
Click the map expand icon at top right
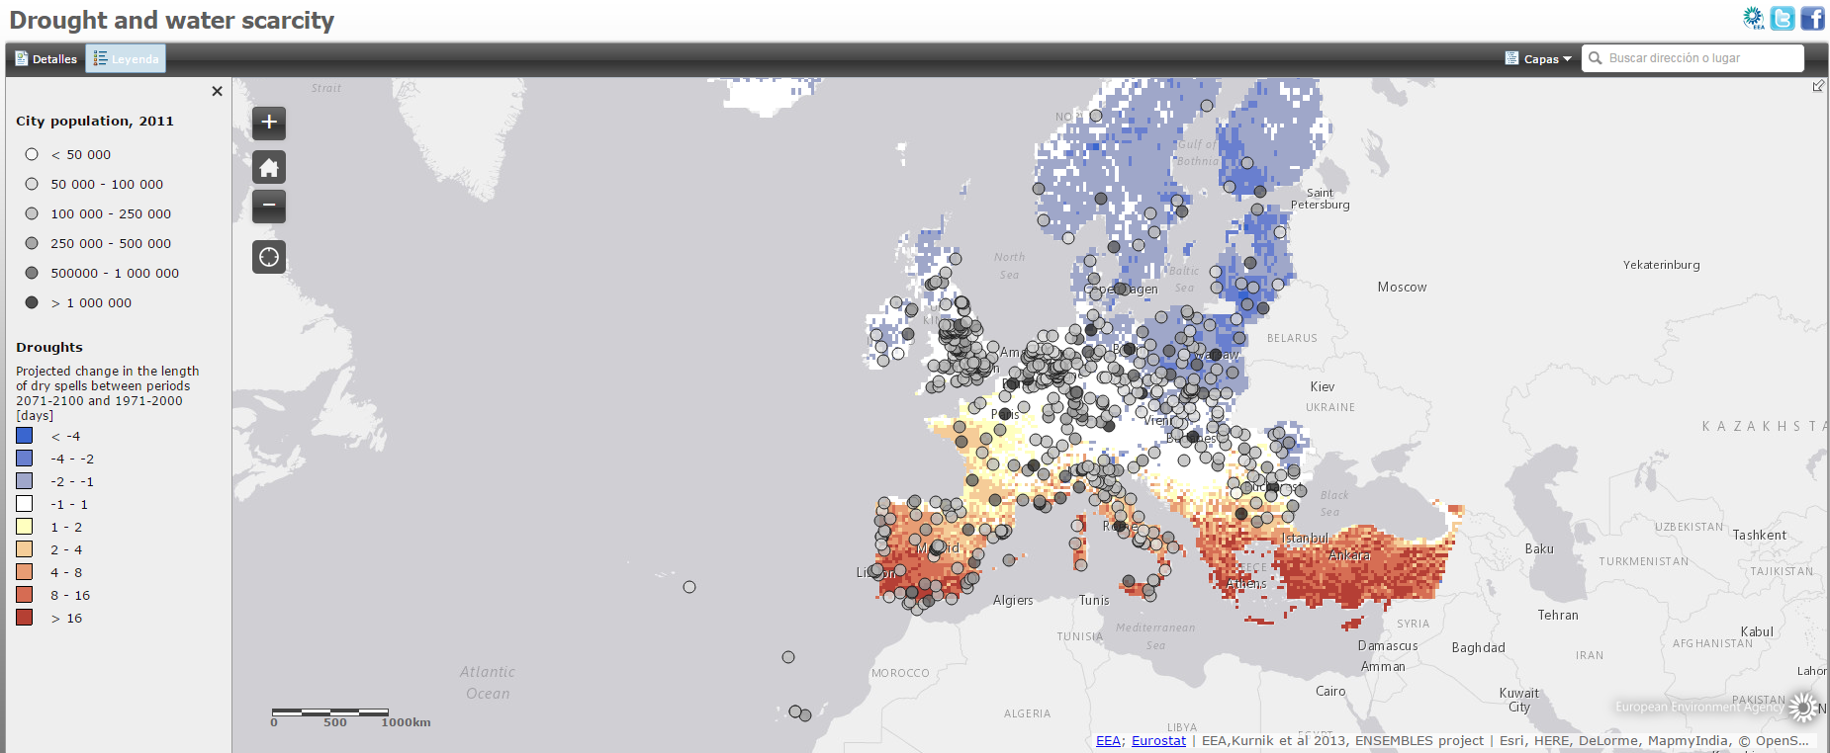(1818, 86)
